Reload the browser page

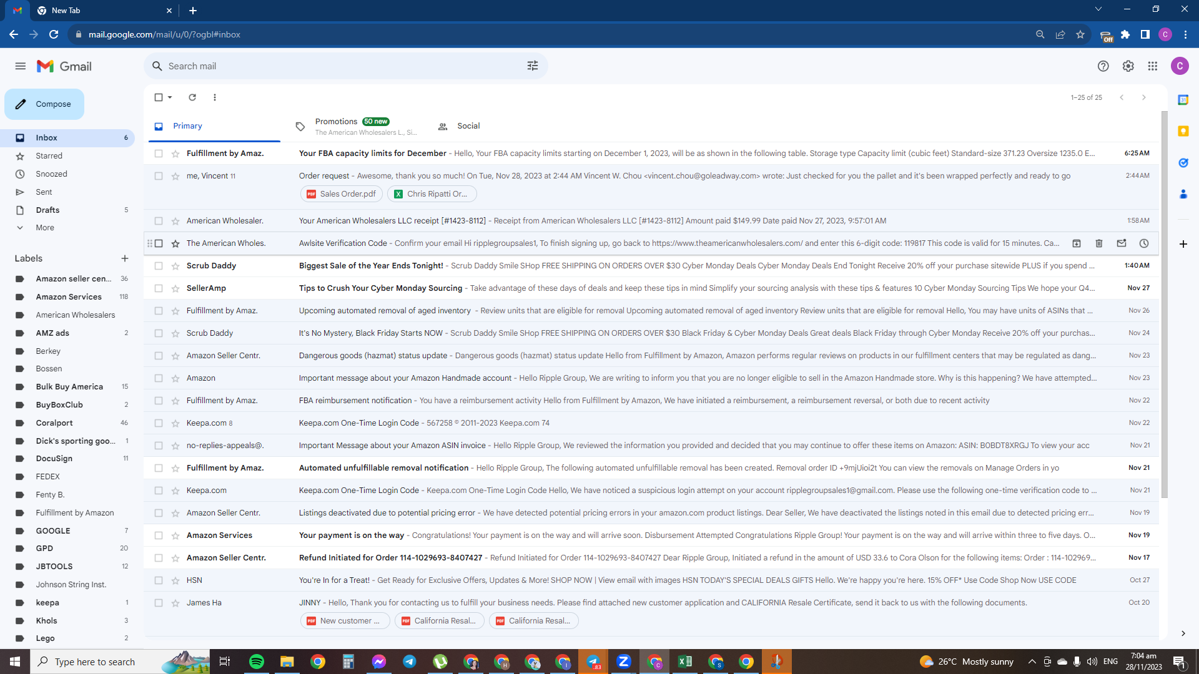pos(54,34)
